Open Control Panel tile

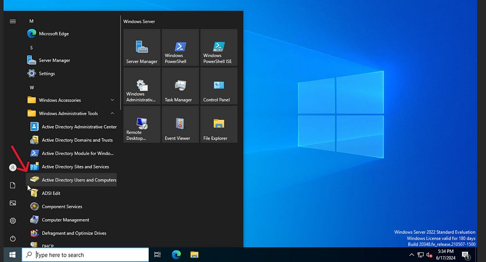point(219,86)
